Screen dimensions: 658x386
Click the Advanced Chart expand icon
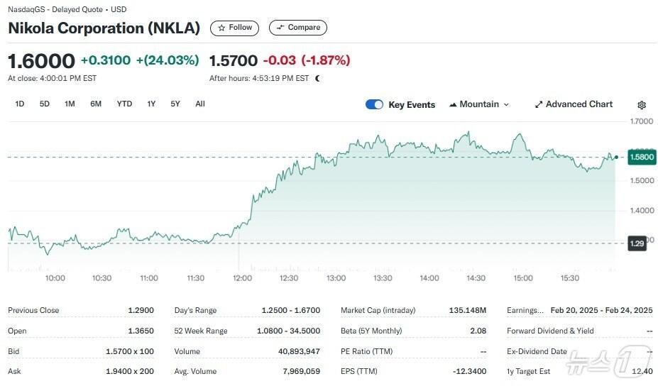[x=539, y=104]
